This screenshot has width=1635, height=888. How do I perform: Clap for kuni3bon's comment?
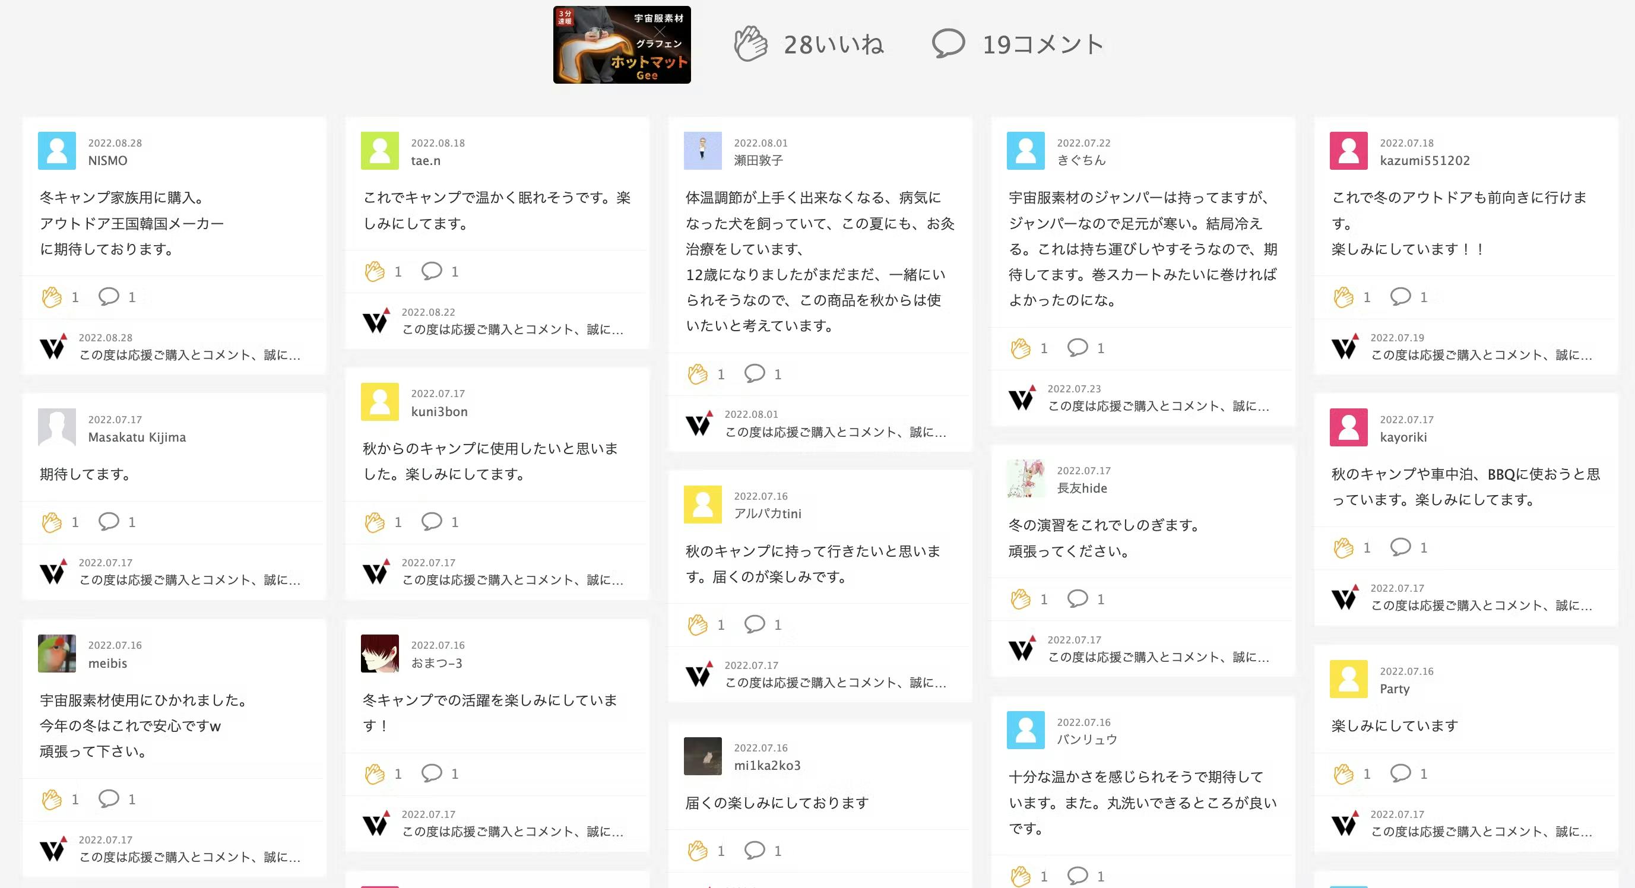point(375,522)
